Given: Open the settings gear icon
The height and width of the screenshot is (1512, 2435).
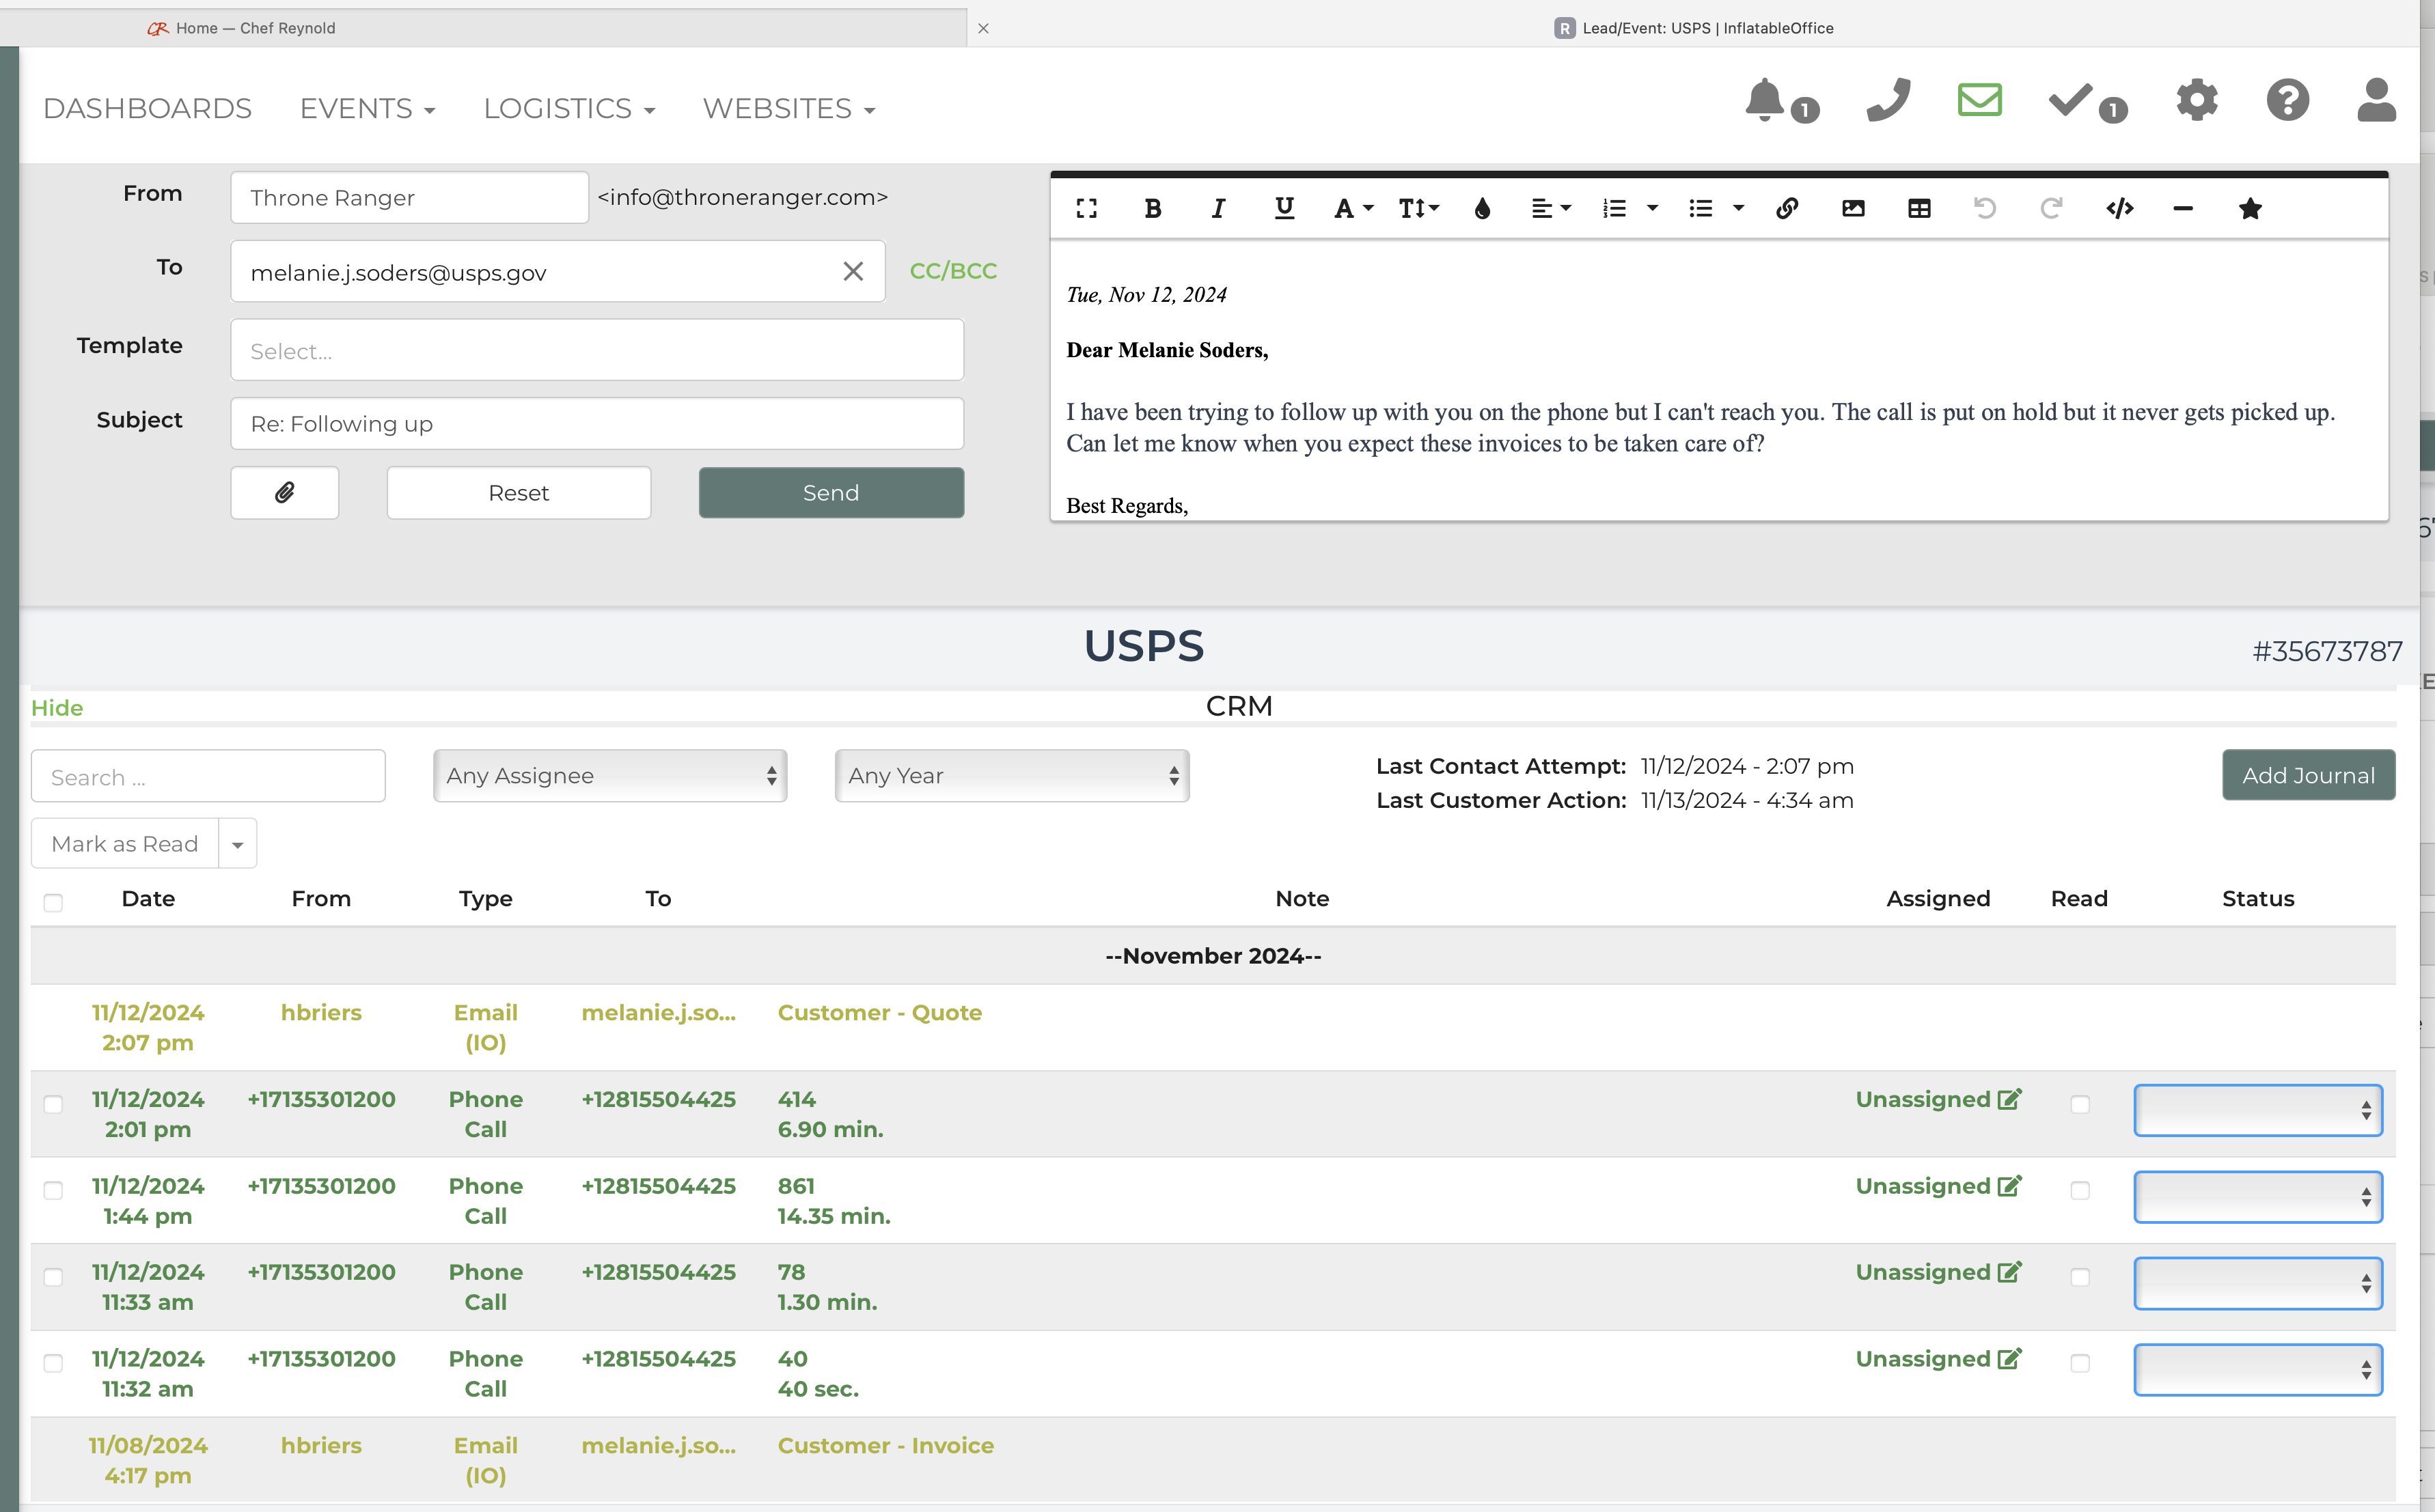Looking at the screenshot, I should pyautogui.click(x=2197, y=100).
